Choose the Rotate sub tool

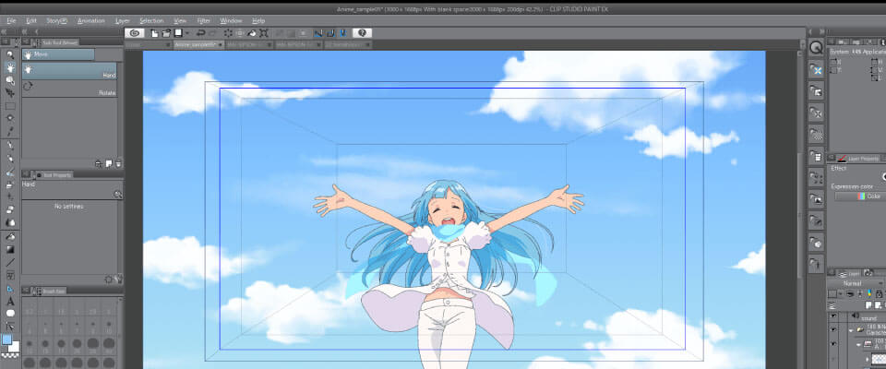[x=69, y=89]
